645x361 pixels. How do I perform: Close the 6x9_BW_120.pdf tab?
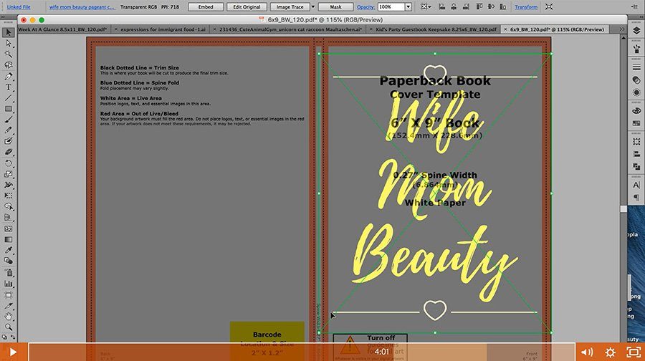coord(505,29)
